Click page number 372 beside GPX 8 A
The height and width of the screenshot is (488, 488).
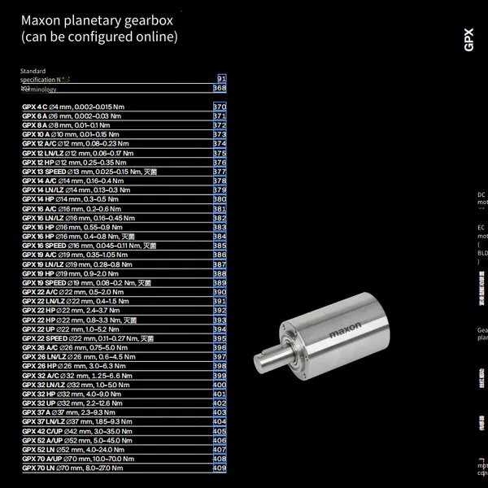pos(220,125)
